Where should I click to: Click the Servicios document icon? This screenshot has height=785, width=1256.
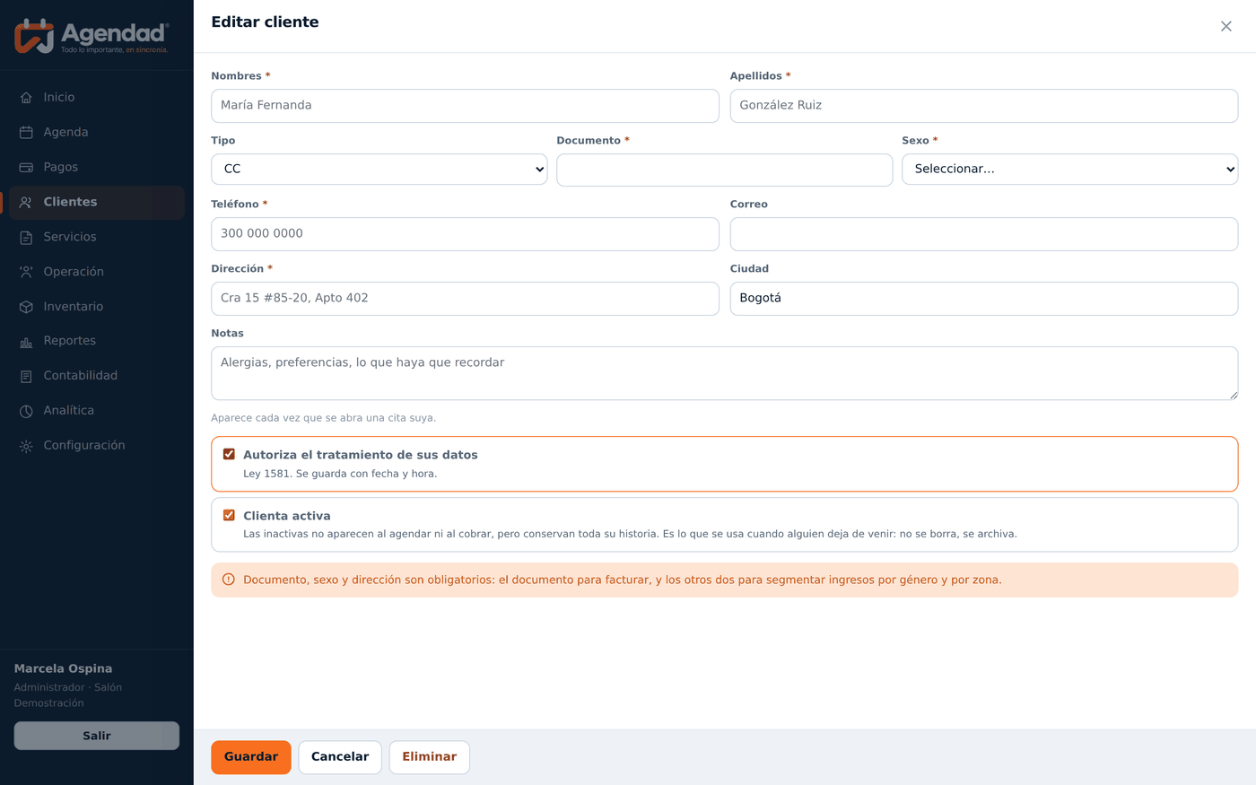coord(26,238)
